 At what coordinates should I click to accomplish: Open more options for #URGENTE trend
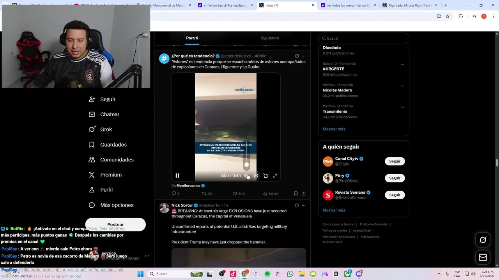402,65
